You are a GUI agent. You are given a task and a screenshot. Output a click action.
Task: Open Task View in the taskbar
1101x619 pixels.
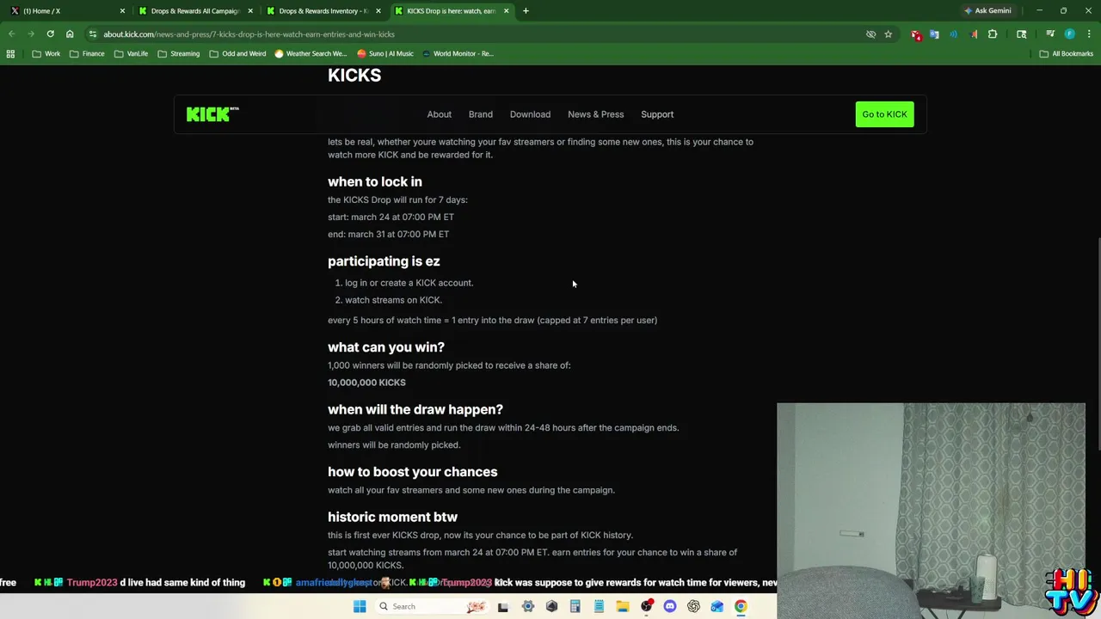point(503,606)
